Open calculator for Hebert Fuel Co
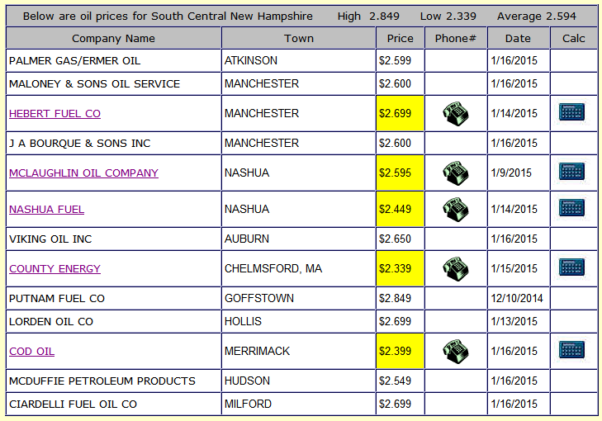Image resolution: width=602 pixels, height=421 pixels. tap(571, 112)
